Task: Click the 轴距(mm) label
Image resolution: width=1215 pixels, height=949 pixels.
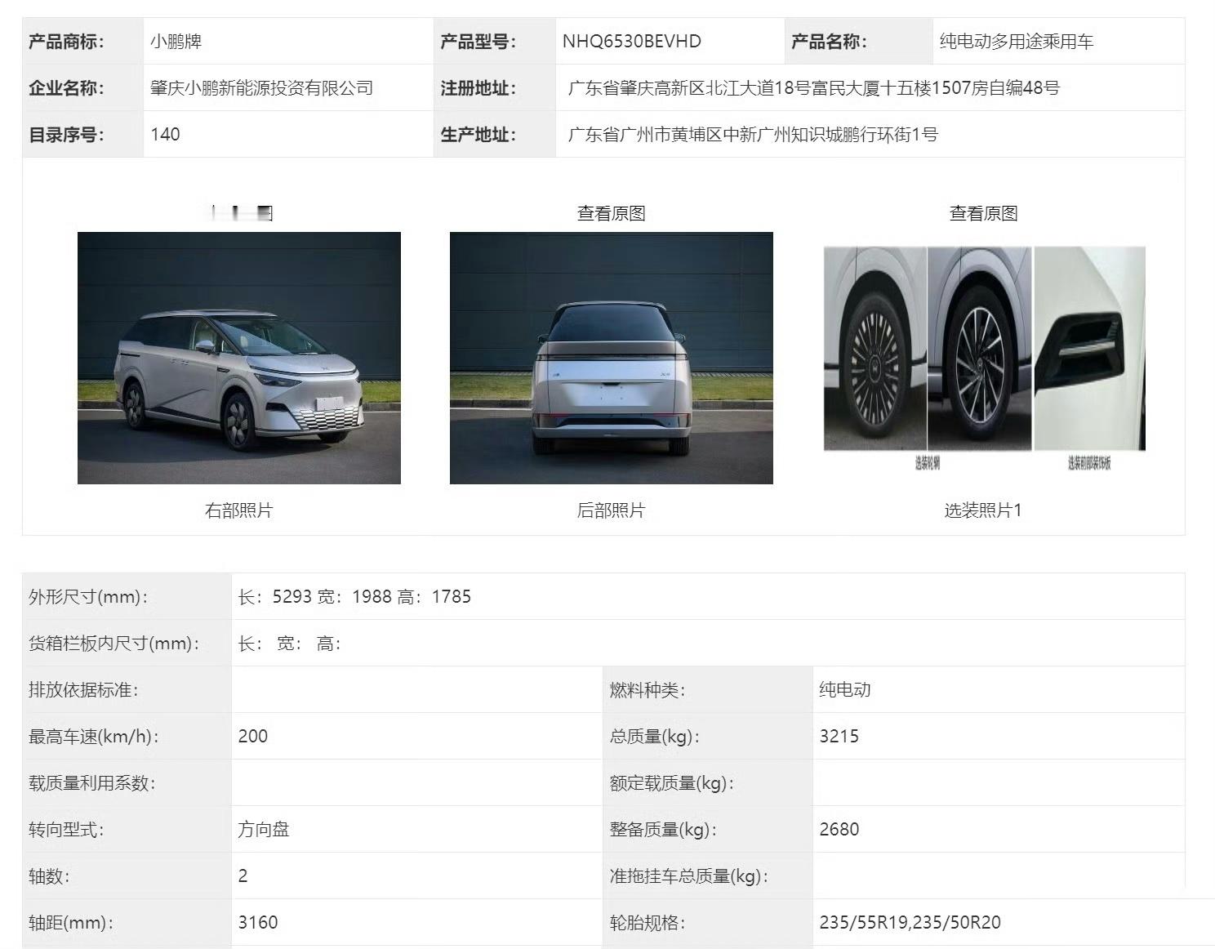Action: 71,922
